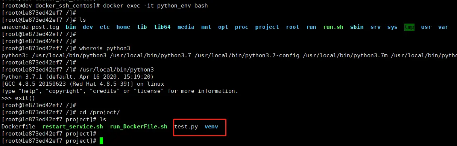The height and width of the screenshot is (146, 457).
Task: Click the venv directory name
Action: (211, 127)
